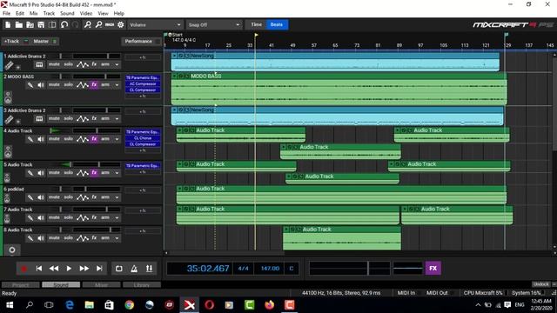Switch to the Mixer tab
This screenshot has width=557, height=313.
(101, 284)
